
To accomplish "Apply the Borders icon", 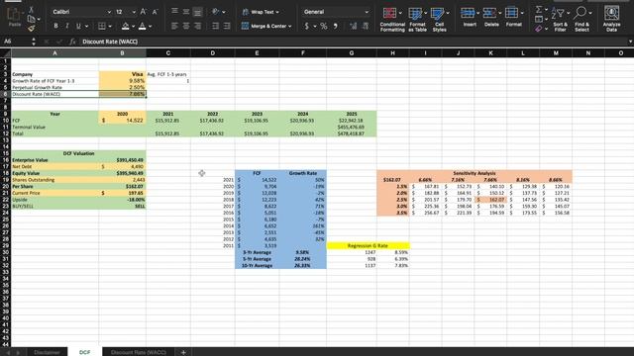I will 102,27.
